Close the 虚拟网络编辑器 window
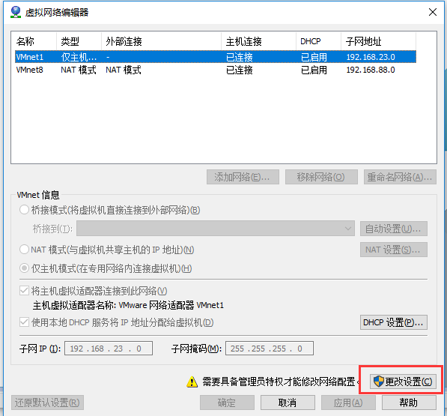This screenshot has width=447, height=416. (x=433, y=12)
